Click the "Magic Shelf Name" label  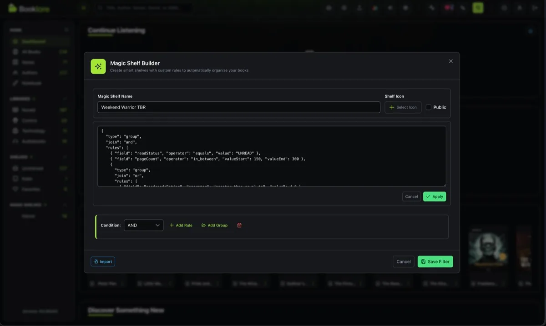click(x=115, y=96)
